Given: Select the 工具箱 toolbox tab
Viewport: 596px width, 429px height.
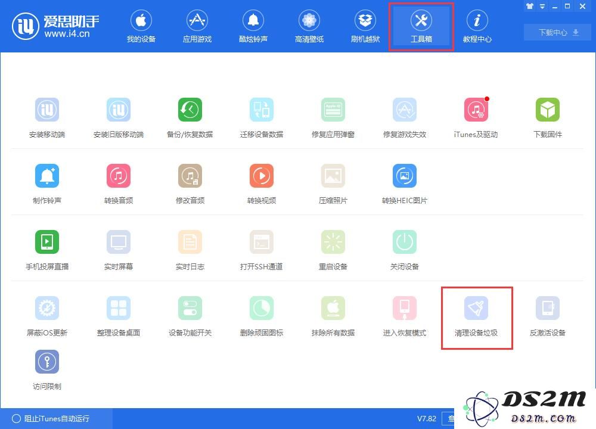Looking at the screenshot, I should tap(421, 26).
